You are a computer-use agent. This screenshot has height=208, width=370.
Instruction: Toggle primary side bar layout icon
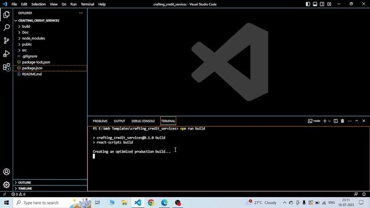pos(308,4)
